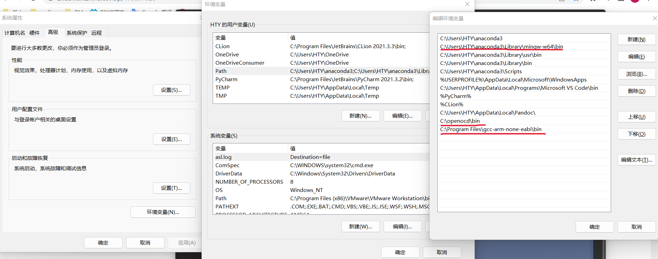Select the anaconda3\Library\mingw-w64\bin entry
The width and height of the screenshot is (658, 259).
501,47
